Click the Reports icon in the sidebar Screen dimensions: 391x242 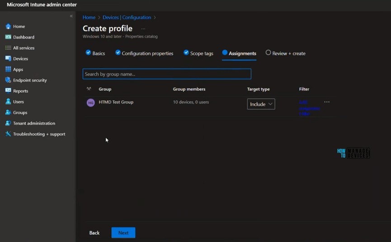8,91
